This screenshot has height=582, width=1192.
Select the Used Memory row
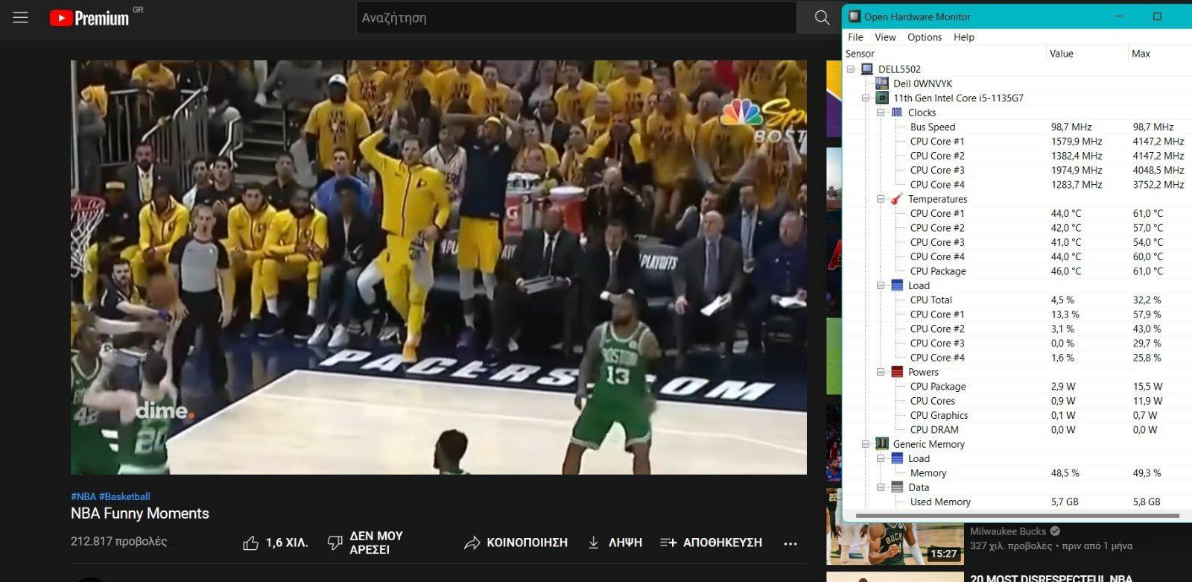(x=1017, y=502)
